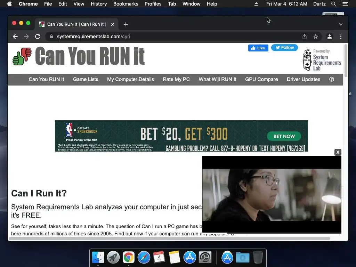Expand the tab search chevron
The height and width of the screenshot is (267, 356).
(341, 24)
